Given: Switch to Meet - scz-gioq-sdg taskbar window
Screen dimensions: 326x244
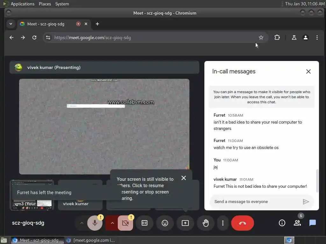Looking at the screenshot, I should [37, 240].
